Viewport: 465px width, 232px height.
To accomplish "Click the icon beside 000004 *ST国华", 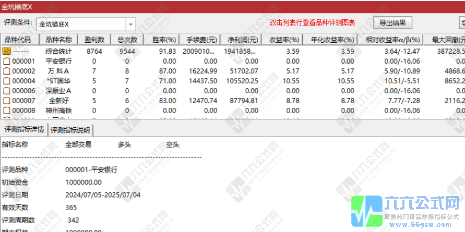I will tap(7, 81).
